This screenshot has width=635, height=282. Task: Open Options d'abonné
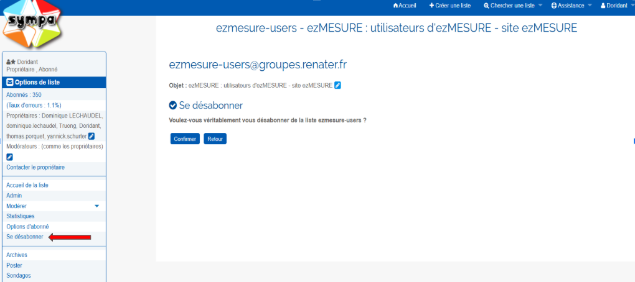click(27, 227)
